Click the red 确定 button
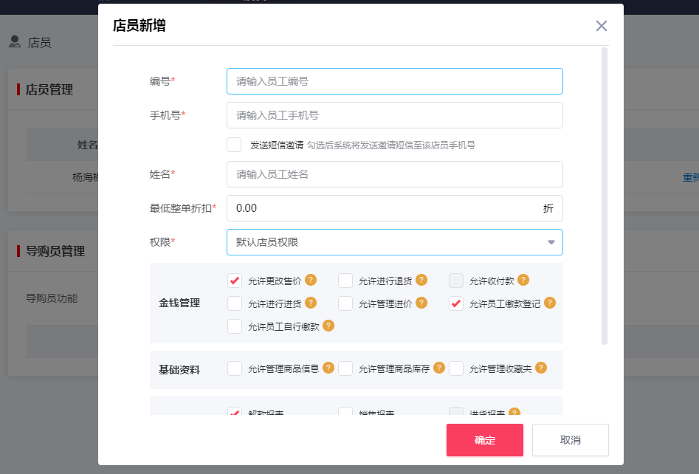The image size is (699, 474). pos(484,439)
